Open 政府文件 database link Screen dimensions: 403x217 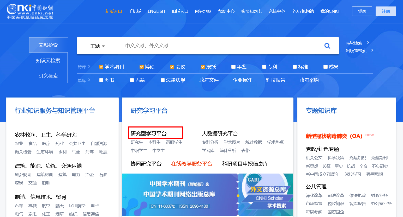pyautogui.click(x=209, y=80)
